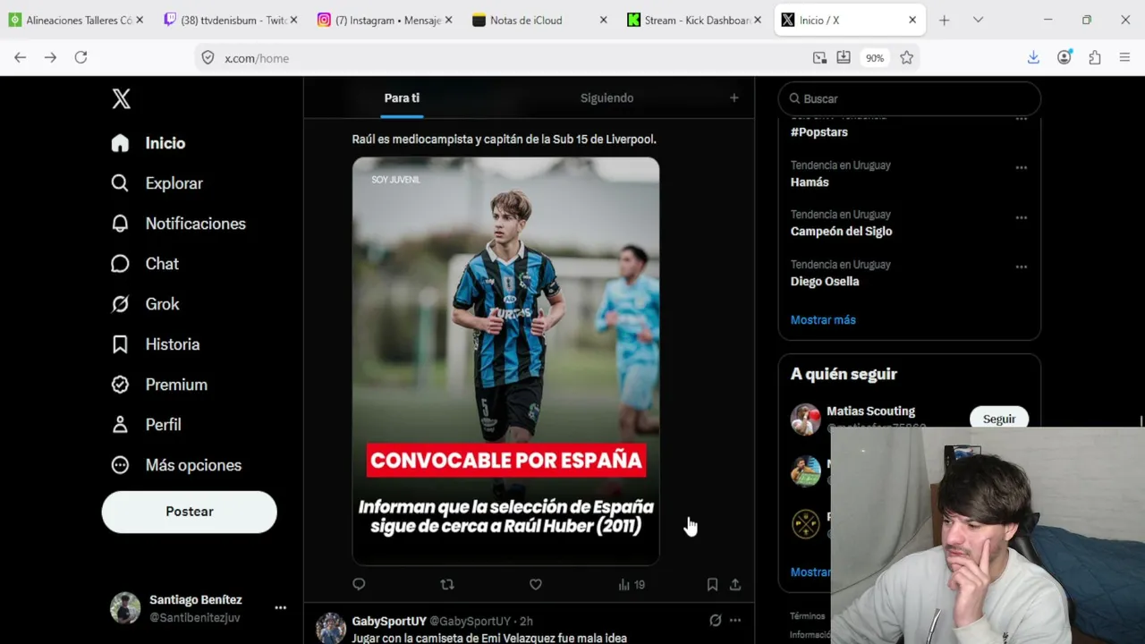The height and width of the screenshot is (644, 1145).
Task: Open GabySportUY profile name link
Action: tap(389, 621)
